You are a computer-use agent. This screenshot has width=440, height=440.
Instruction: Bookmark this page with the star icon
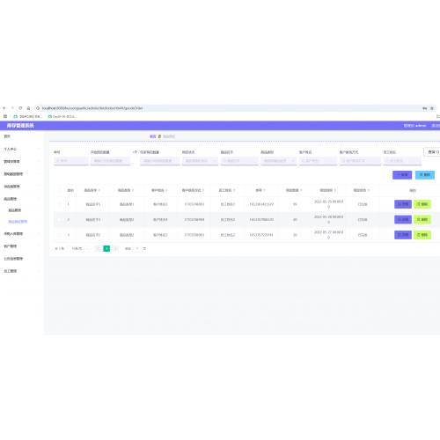[432, 108]
